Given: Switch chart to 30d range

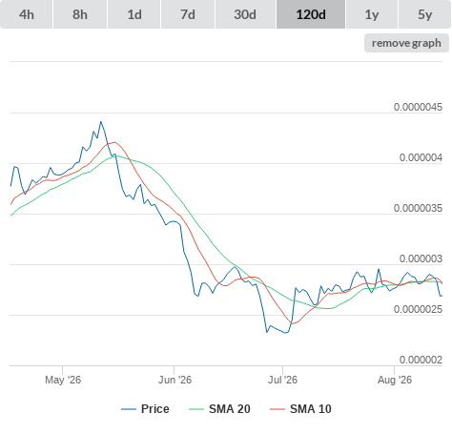Looking at the screenshot, I should click(245, 14).
